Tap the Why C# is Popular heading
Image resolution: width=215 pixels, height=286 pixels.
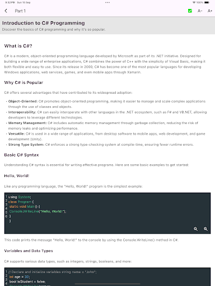point(24,83)
